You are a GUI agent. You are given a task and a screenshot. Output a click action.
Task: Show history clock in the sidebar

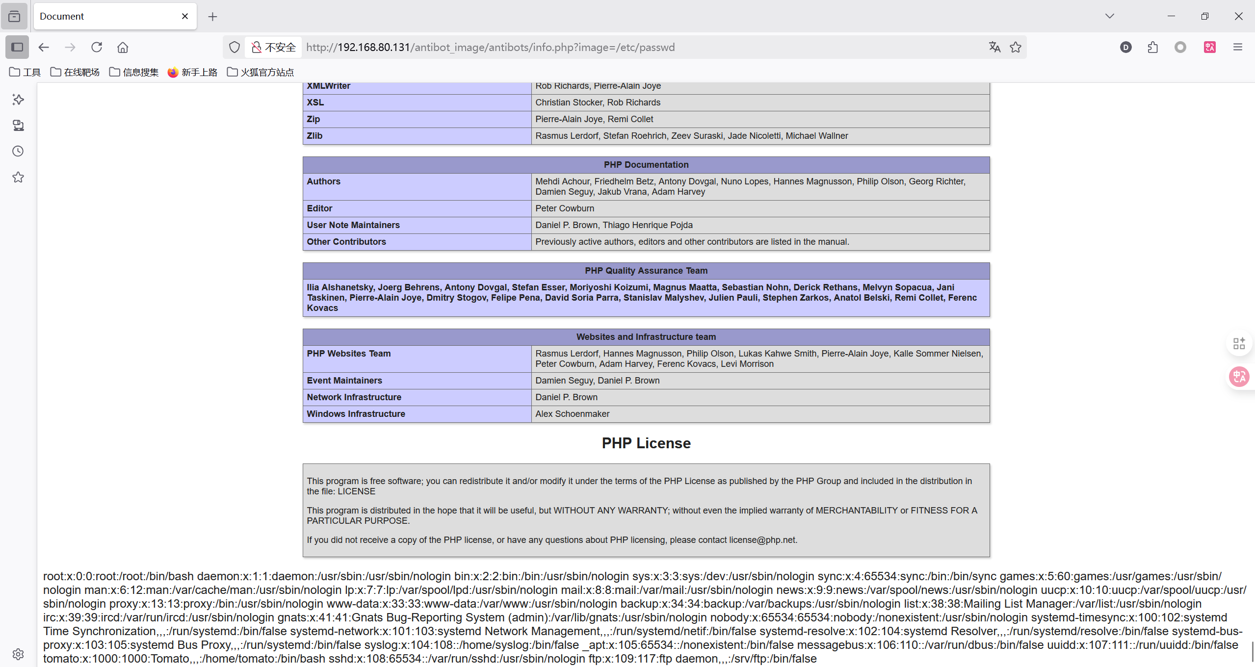pos(18,151)
